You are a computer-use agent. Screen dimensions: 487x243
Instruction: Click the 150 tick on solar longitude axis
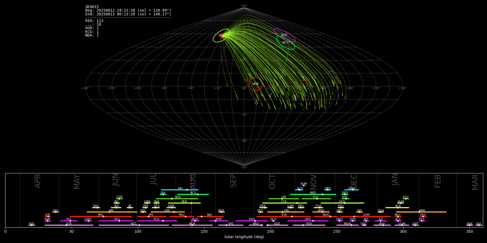204,231
